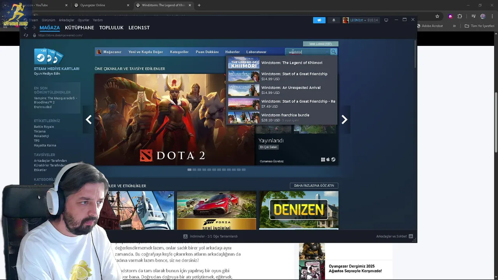Open new browser tab plus button
The width and height of the screenshot is (498, 280).
click(x=199, y=5)
